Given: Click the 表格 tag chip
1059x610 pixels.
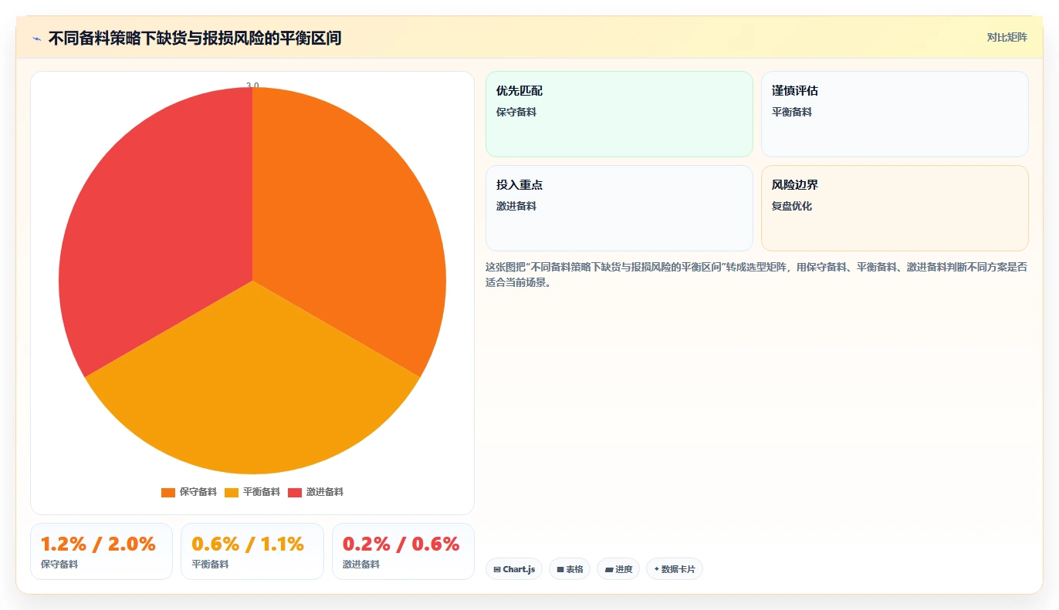Looking at the screenshot, I should click(x=570, y=569).
